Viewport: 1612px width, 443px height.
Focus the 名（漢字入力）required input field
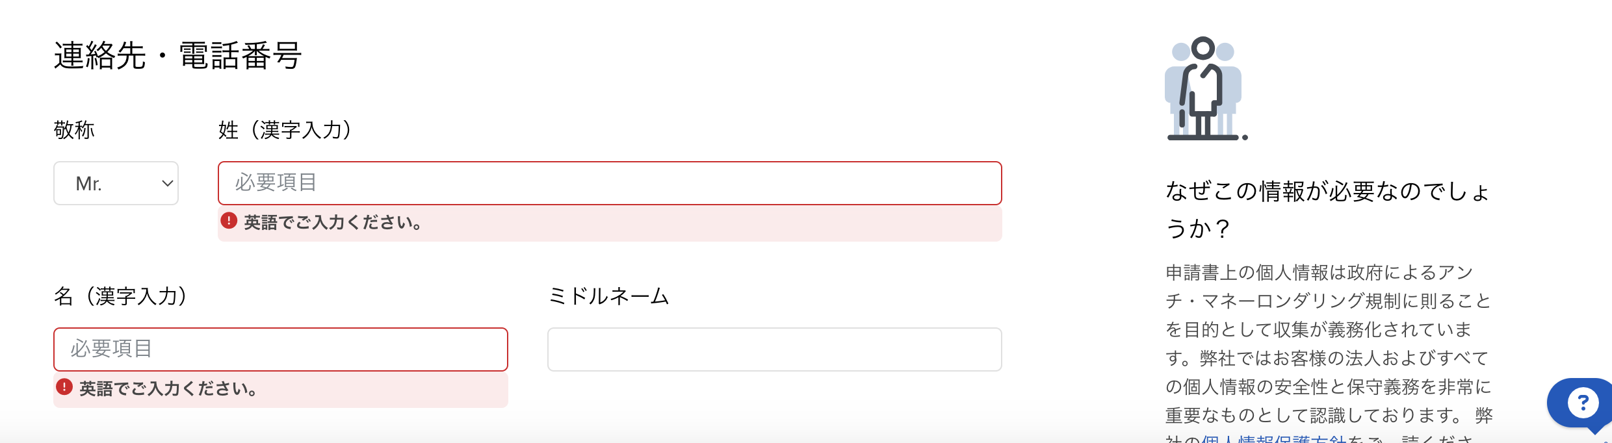point(280,349)
